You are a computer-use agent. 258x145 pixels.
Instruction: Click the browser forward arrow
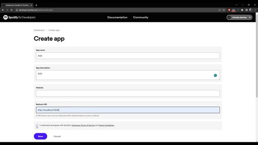[x=7, y=10]
